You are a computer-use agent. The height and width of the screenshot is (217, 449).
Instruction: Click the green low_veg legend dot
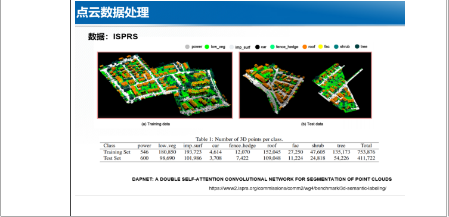207,47
